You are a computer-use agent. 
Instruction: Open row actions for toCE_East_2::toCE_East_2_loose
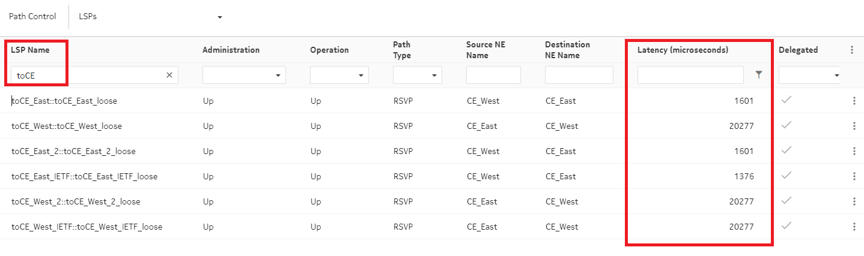(854, 151)
